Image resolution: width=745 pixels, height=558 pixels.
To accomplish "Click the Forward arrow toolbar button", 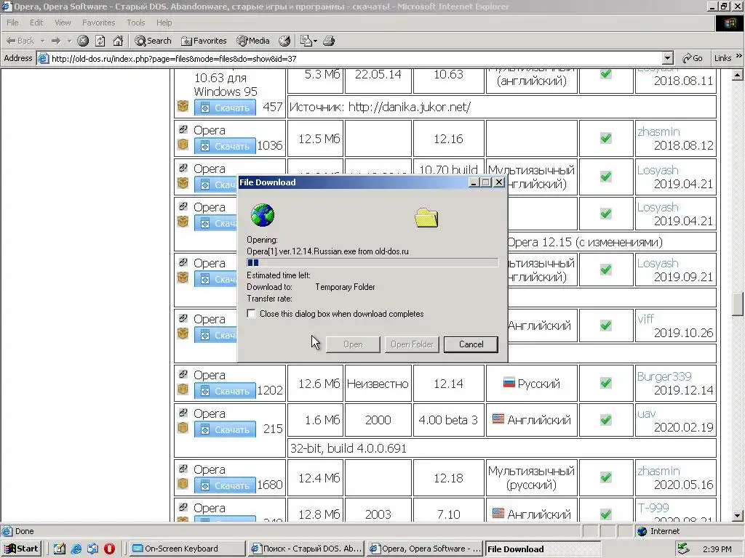I will click(56, 41).
